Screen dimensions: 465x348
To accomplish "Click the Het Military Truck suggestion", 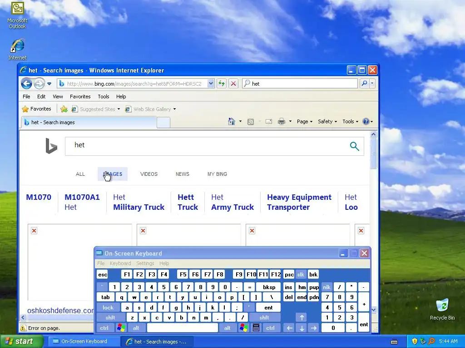I will click(139, 202).
